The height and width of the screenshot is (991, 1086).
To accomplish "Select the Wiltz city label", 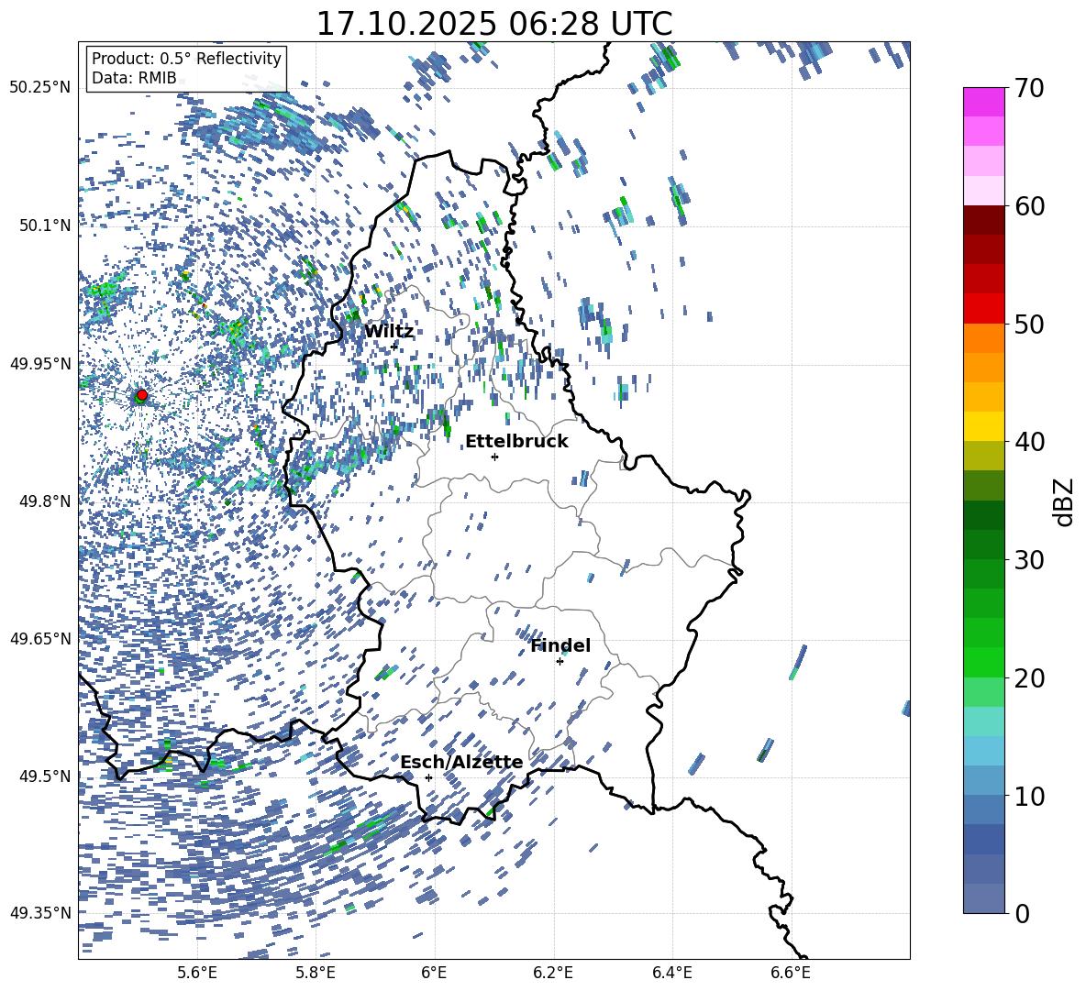I will point(388,331).
